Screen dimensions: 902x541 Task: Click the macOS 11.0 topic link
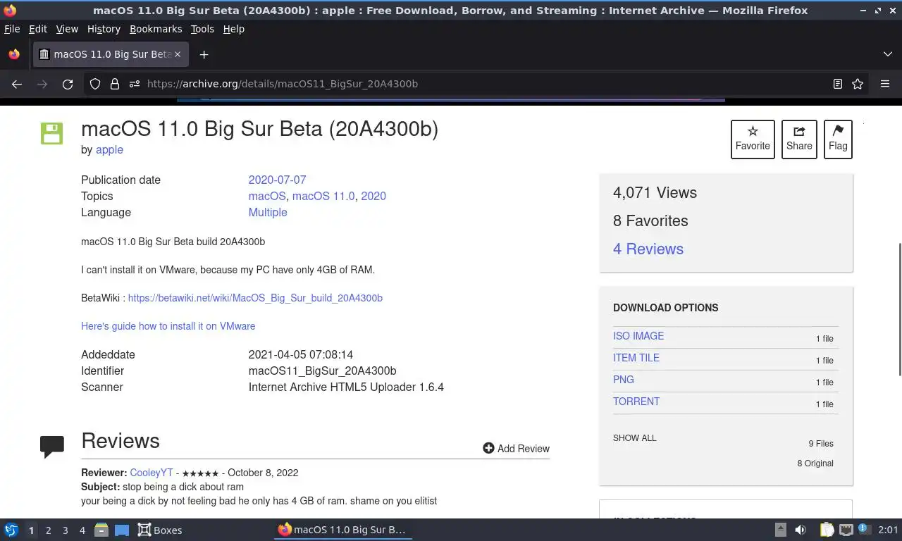click(x=323, y=196)
